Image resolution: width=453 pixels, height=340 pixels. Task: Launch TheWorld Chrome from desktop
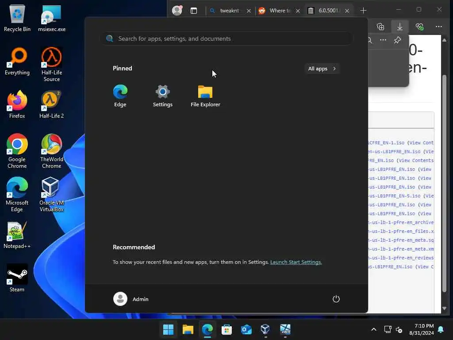point(52,151)
